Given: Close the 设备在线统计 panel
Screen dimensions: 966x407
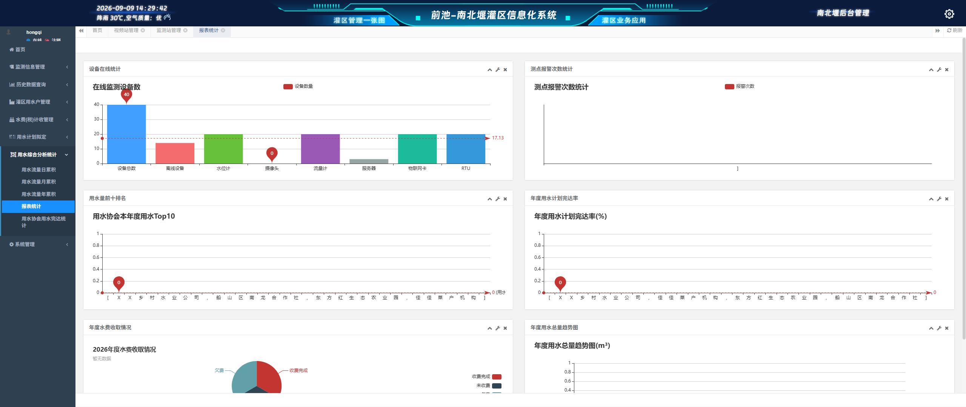Looking at the screenshot, I should 505,70.
